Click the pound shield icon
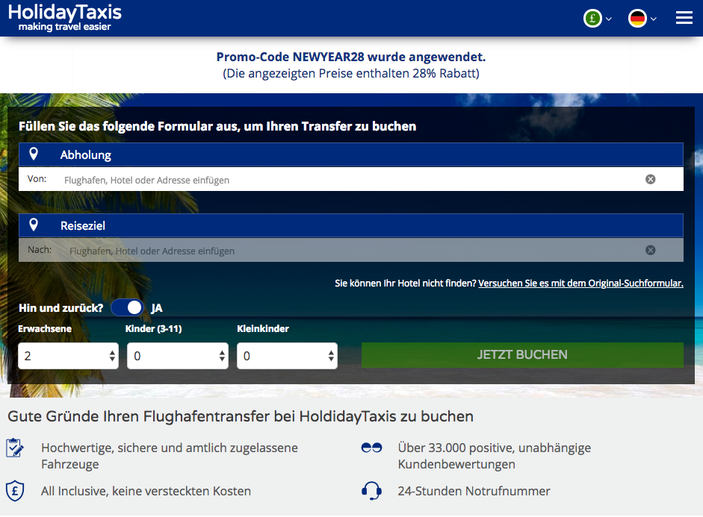 [15, 491]
